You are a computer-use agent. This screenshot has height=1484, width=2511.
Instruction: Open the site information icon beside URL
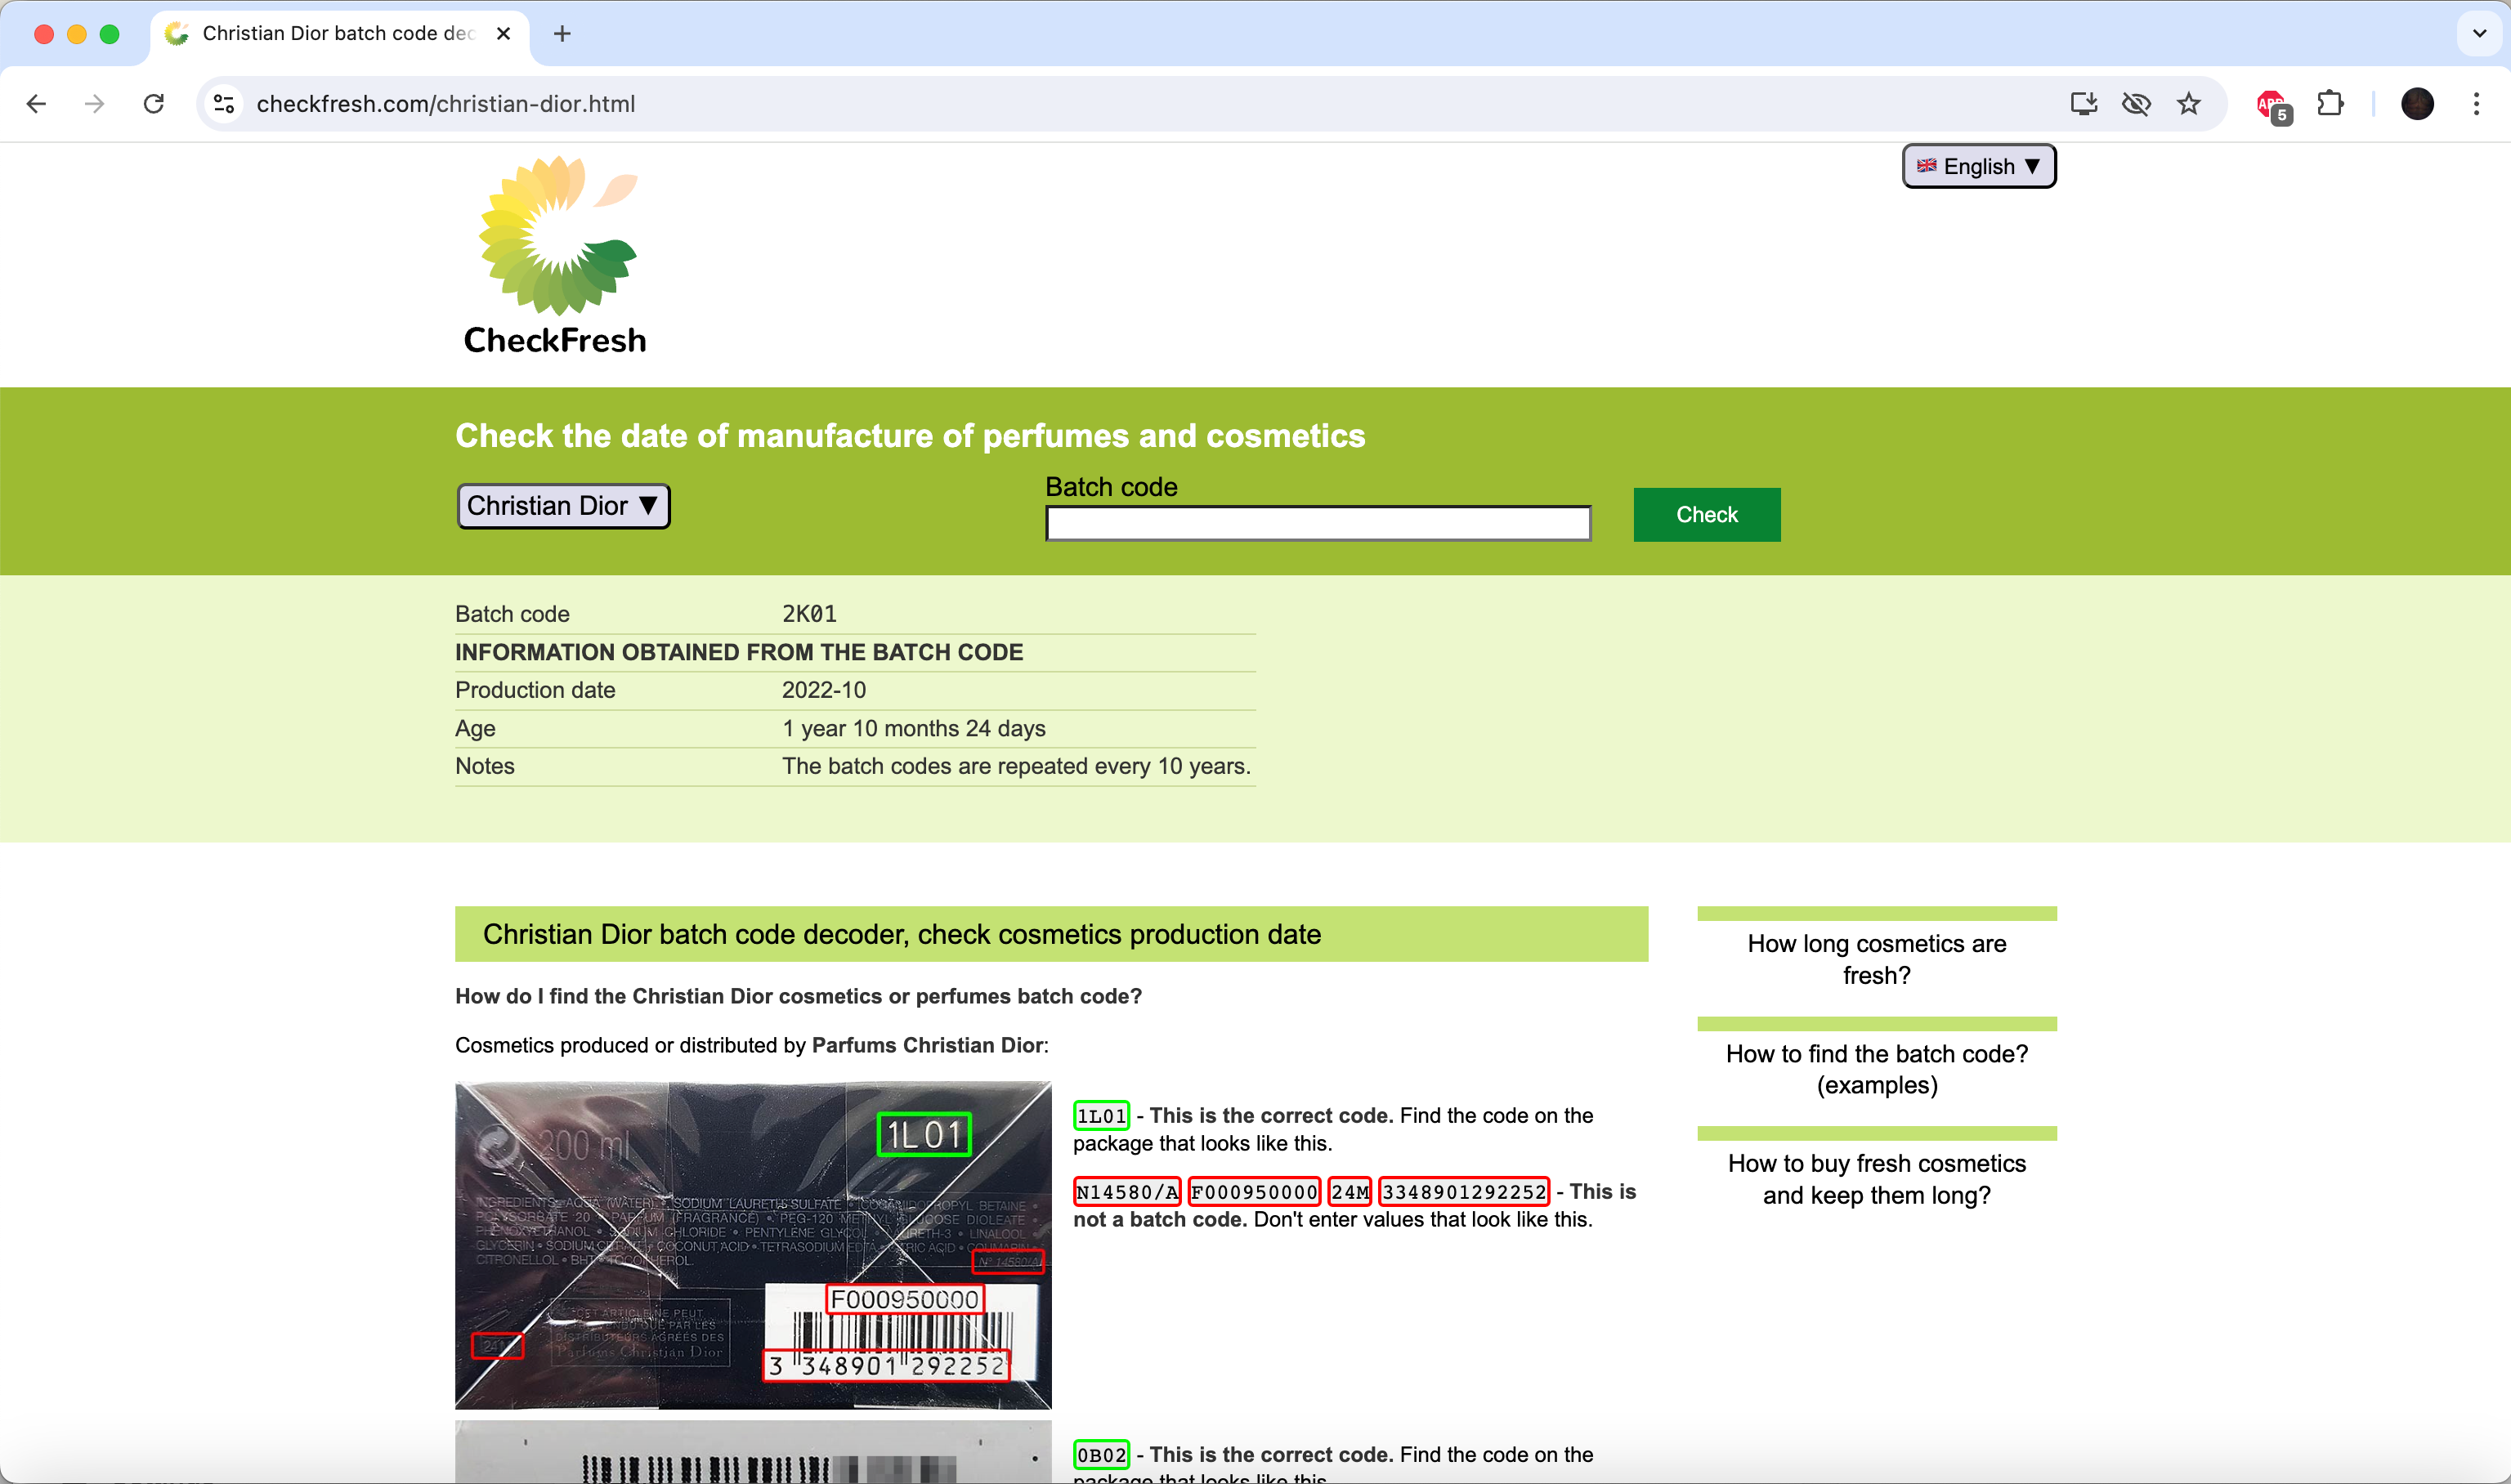(224, 104)
